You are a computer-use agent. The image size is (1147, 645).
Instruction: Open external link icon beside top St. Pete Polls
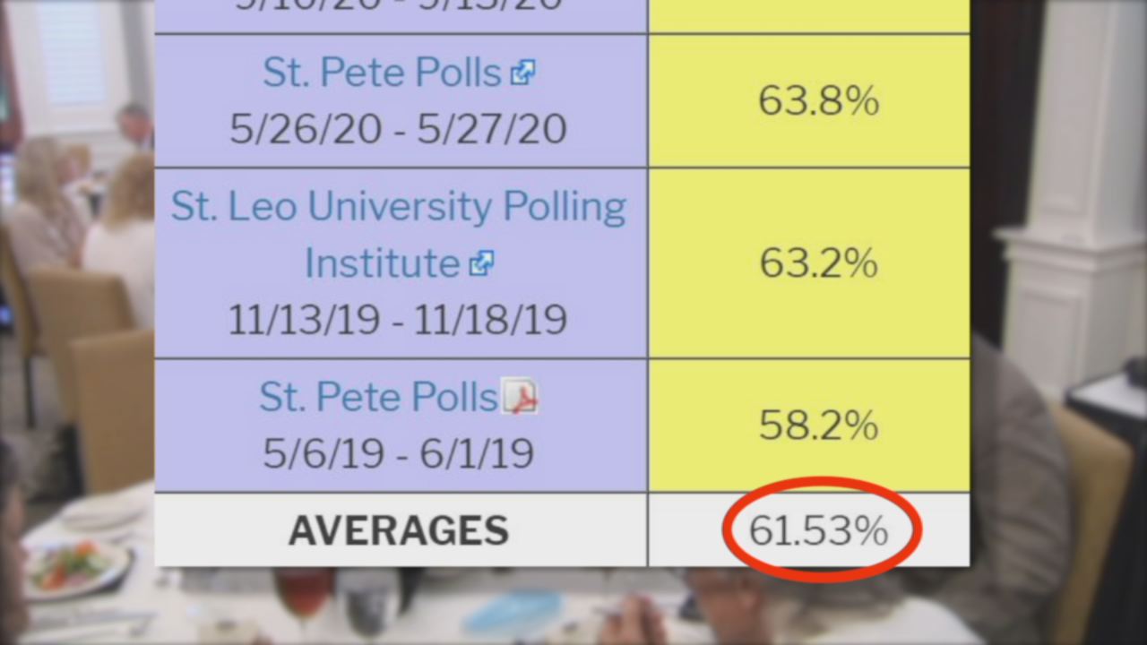coord(522,73)
